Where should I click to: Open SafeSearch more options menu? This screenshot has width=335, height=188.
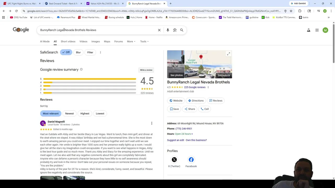coord(100,52)
